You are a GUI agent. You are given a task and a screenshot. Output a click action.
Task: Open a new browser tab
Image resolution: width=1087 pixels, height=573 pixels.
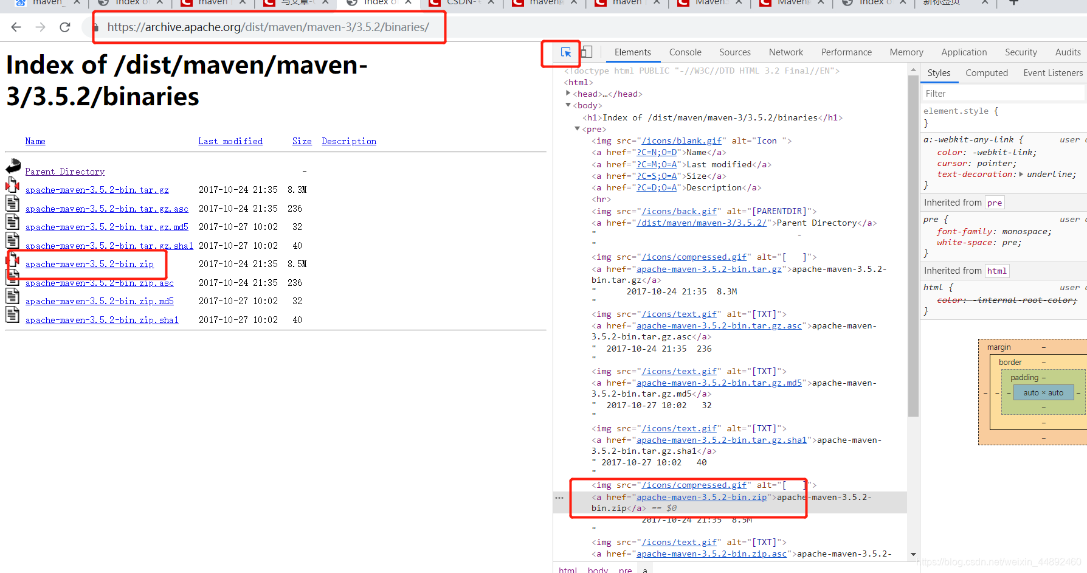click(1013, 2)
